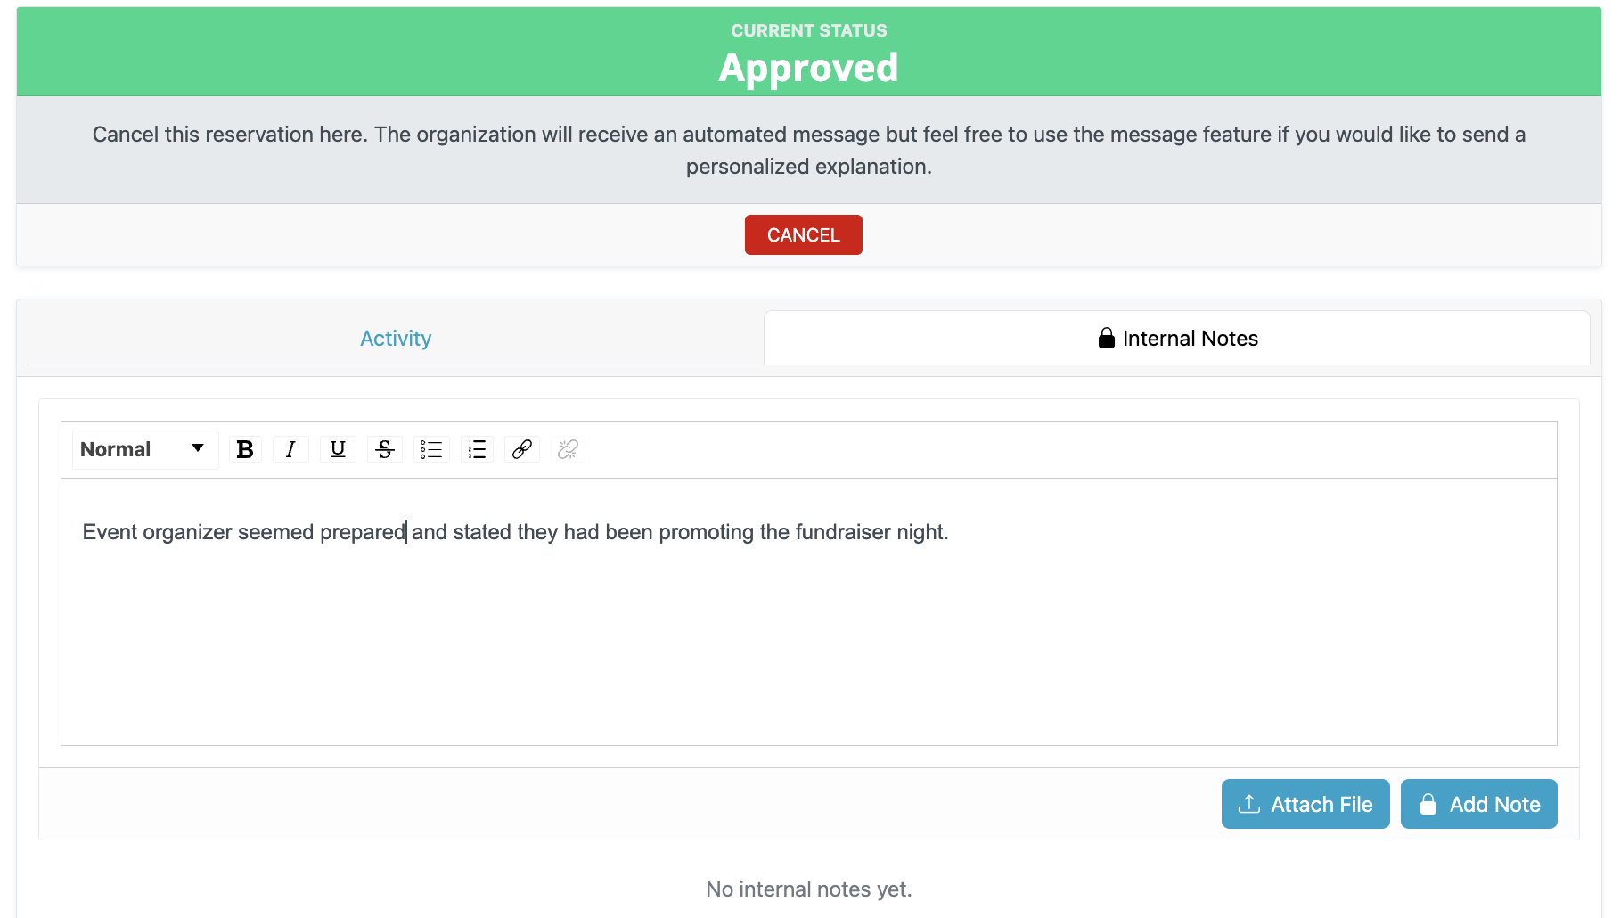This screenshot has height=918, width=1620.
Task: Save the note with Add Note
Action: pos(1479,804)
